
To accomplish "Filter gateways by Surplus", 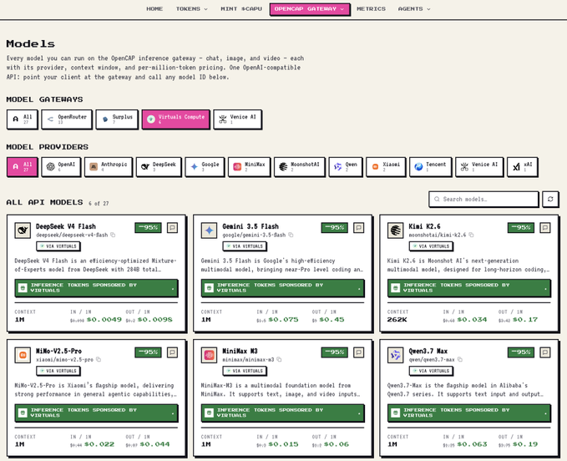I will [x=117, y=119].
